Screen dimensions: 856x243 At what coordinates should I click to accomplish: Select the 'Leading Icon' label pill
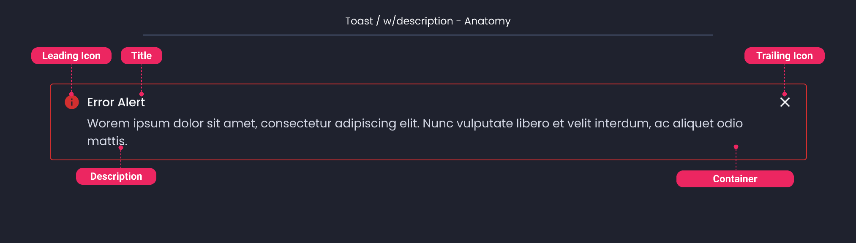(71, 55)
